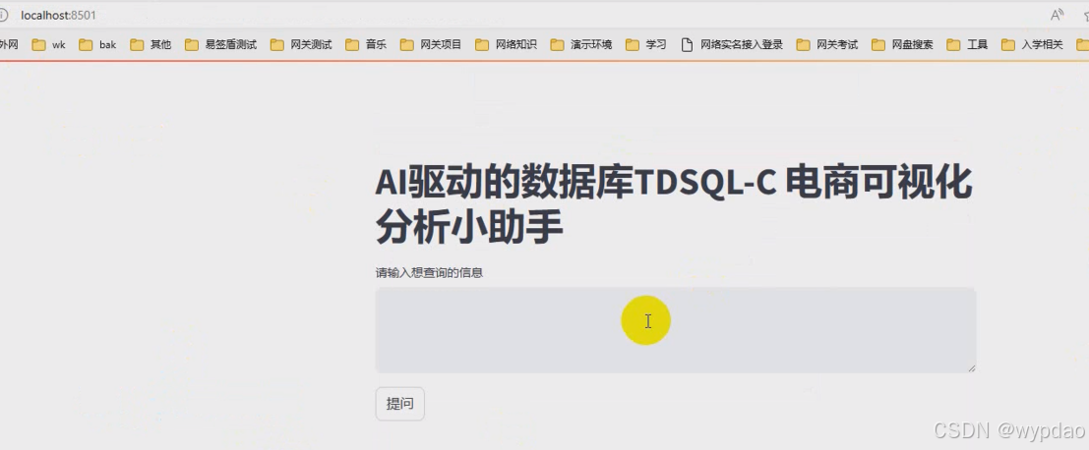Viewport: 1089px width, 450px height.
Task: Click the AI驱动的数据库TDSQL-C page heading
Action: point(674,205)
